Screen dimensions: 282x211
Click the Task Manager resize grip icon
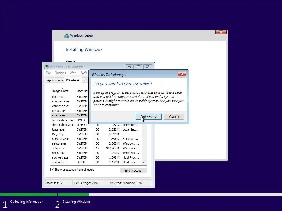(x=151, y=184)
